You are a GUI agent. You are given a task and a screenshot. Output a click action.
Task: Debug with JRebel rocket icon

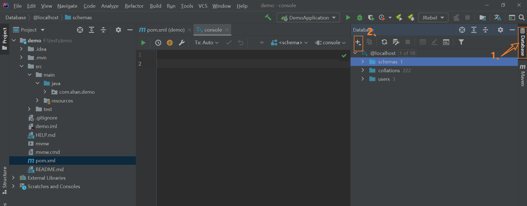pyautogui.click(x=411, y=18)
